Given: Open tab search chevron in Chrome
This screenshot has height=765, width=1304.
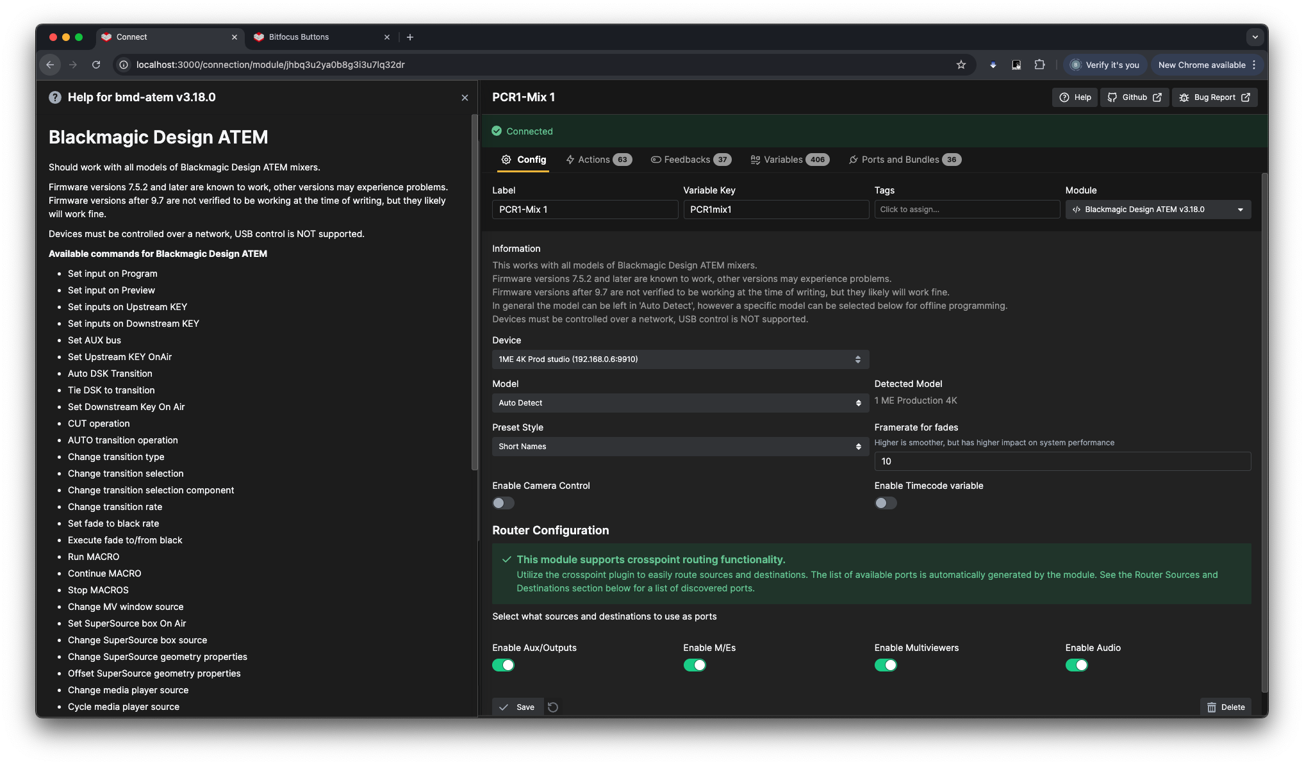Looking at the screenshot, I should (1255, 37).
